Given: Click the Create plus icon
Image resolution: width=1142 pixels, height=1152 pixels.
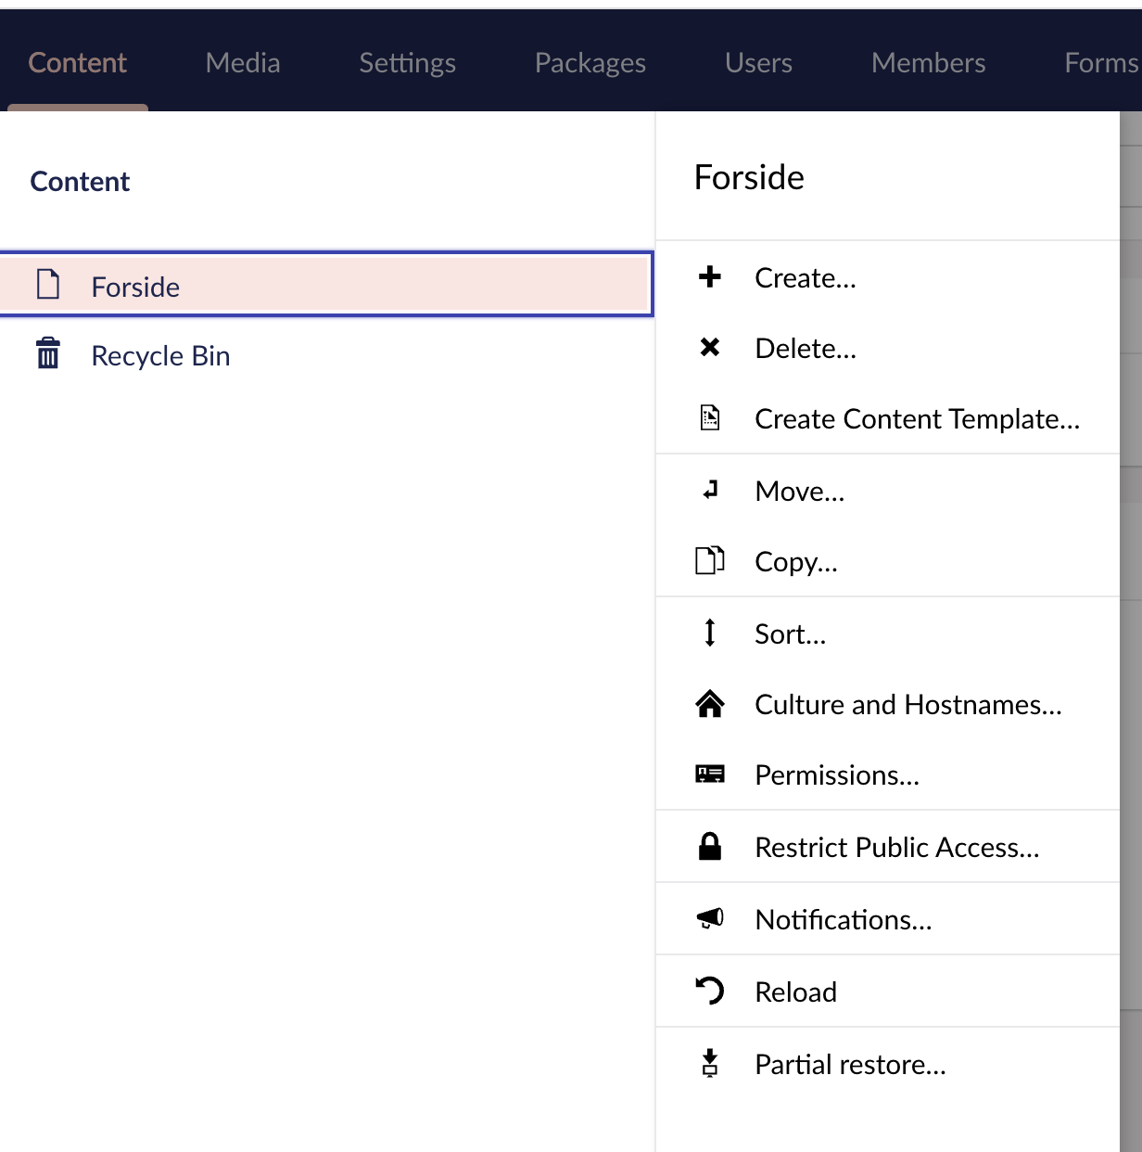Looking at the screenshot, I should point(710,276).
